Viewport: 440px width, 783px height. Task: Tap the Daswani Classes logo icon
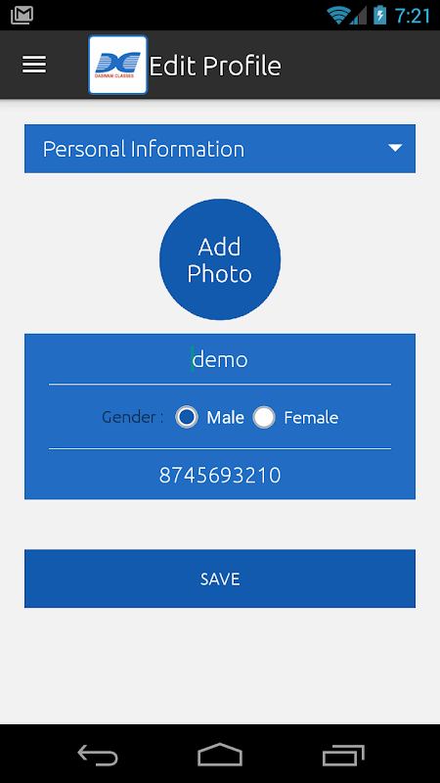pos(117,65)
